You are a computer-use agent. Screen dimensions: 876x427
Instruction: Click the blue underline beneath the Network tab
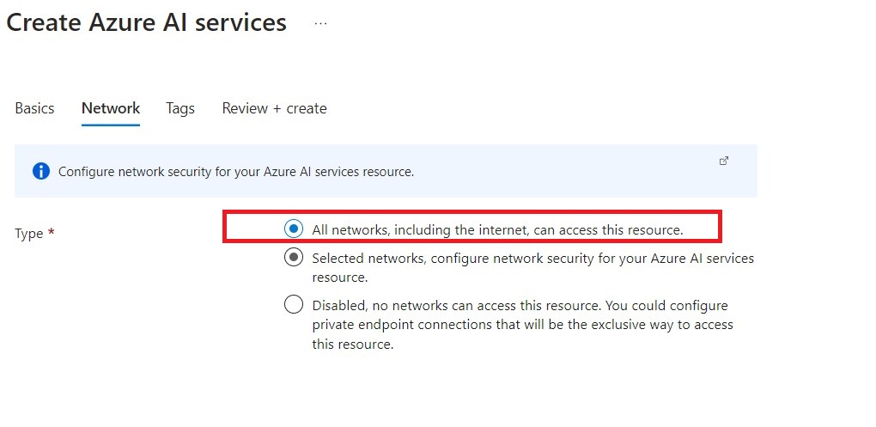point(111,125)
